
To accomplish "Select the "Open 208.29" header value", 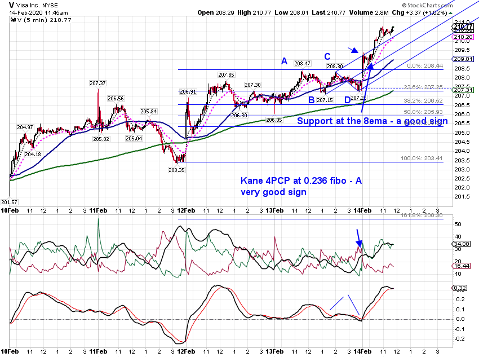I will pyautogui.click(x=216, y=12).
